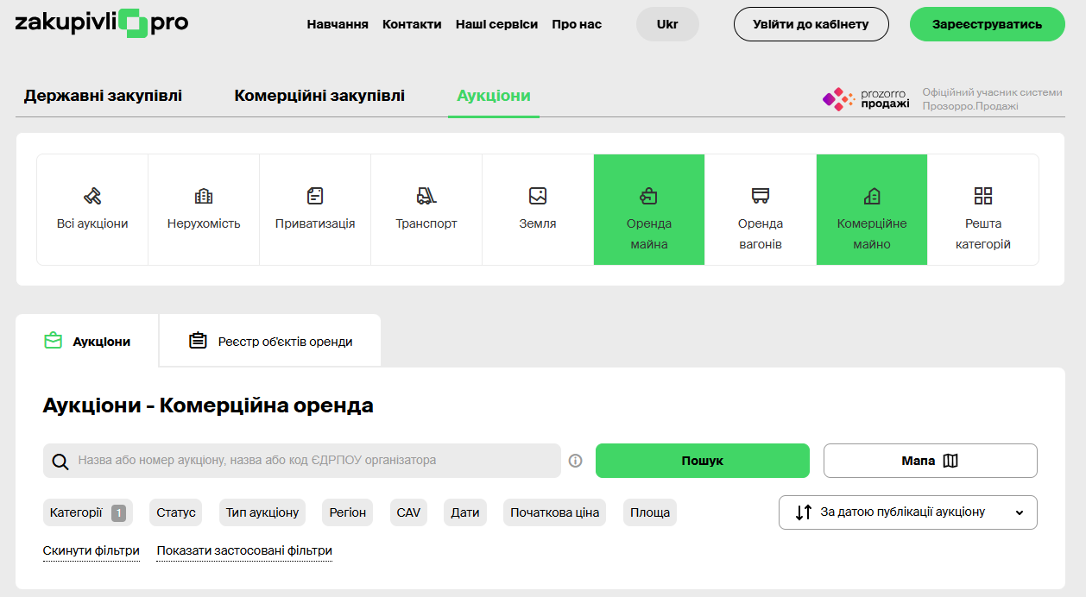Click the sort arrows icon
The height and width of the screenshot is (597, 1086).
click(804, 512)
